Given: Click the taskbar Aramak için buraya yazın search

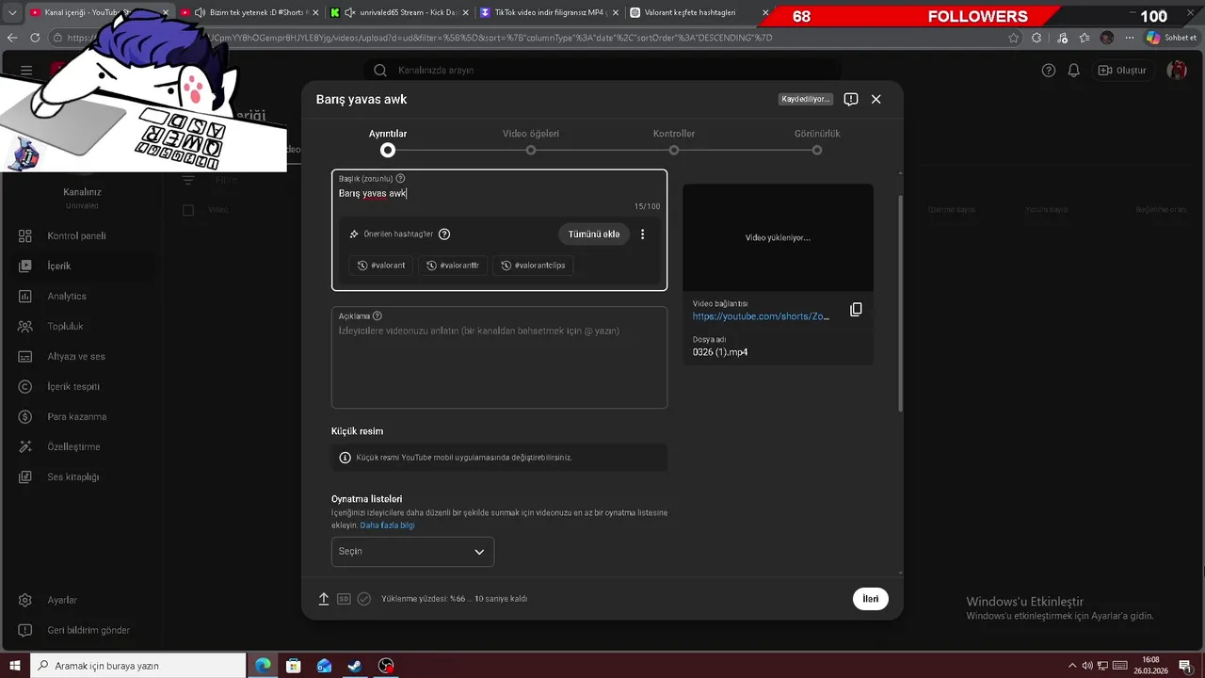Looking at the screenshot, I should coord(137,666).
